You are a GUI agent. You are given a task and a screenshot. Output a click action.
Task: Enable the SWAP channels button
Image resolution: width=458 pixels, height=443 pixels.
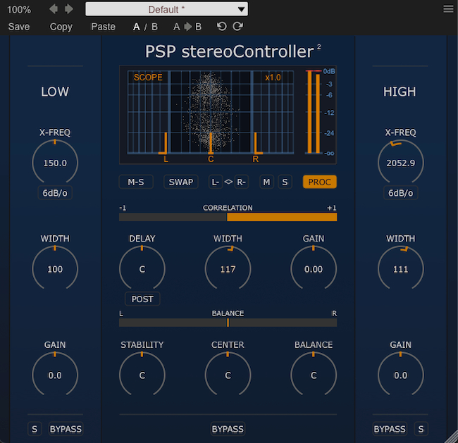[180, 182]
